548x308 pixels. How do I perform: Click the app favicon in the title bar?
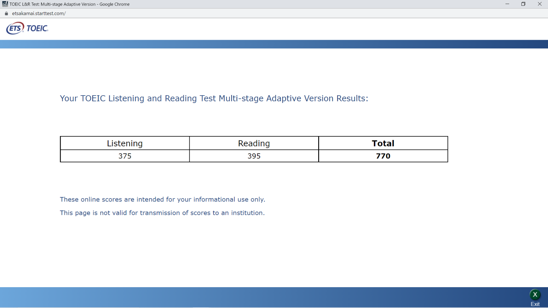[x=5, y=4]
